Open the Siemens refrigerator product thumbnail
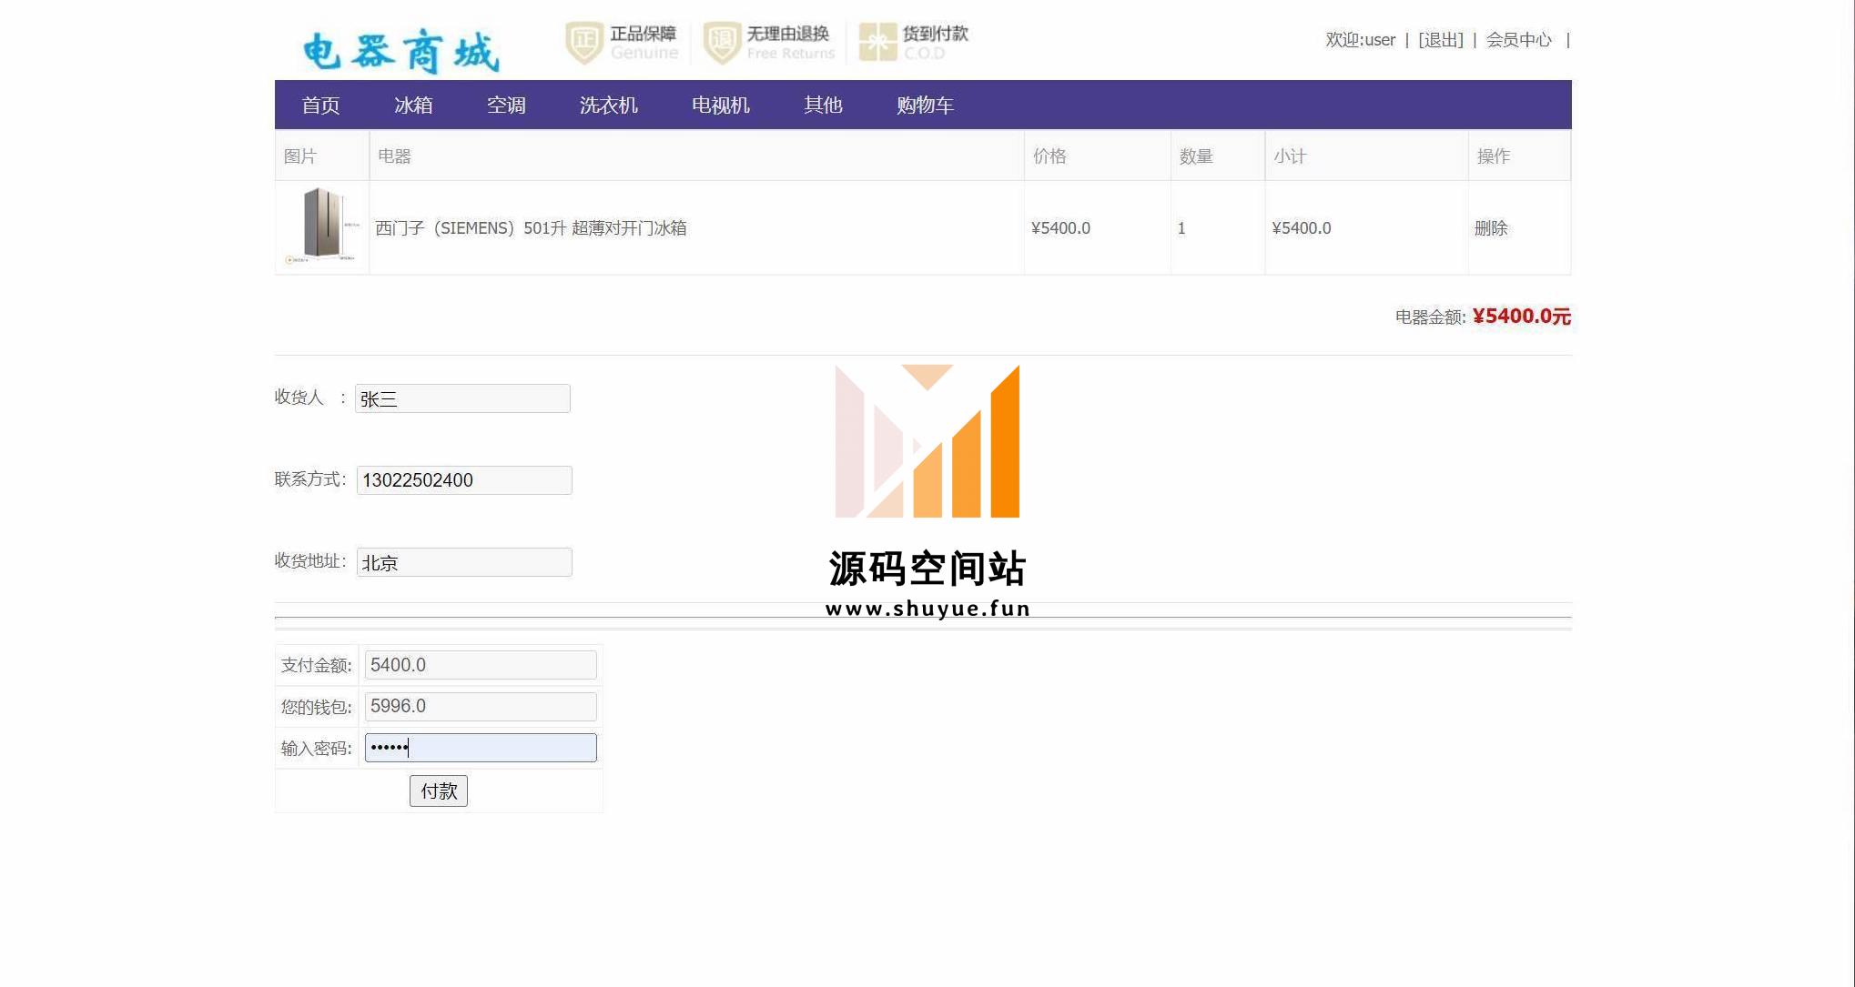This screenshot has width=1855, height=987. pos(322,226)
